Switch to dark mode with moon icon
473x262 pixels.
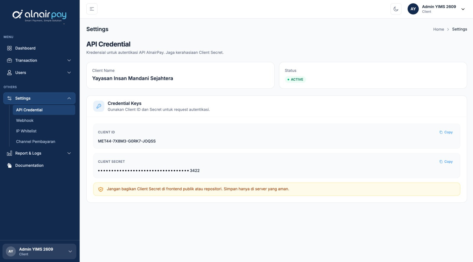click(396, 9)
